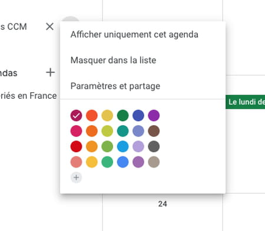Click the date 24 in calendar grid
Viewport: 265px width, 231px height.
coord(163,204)
